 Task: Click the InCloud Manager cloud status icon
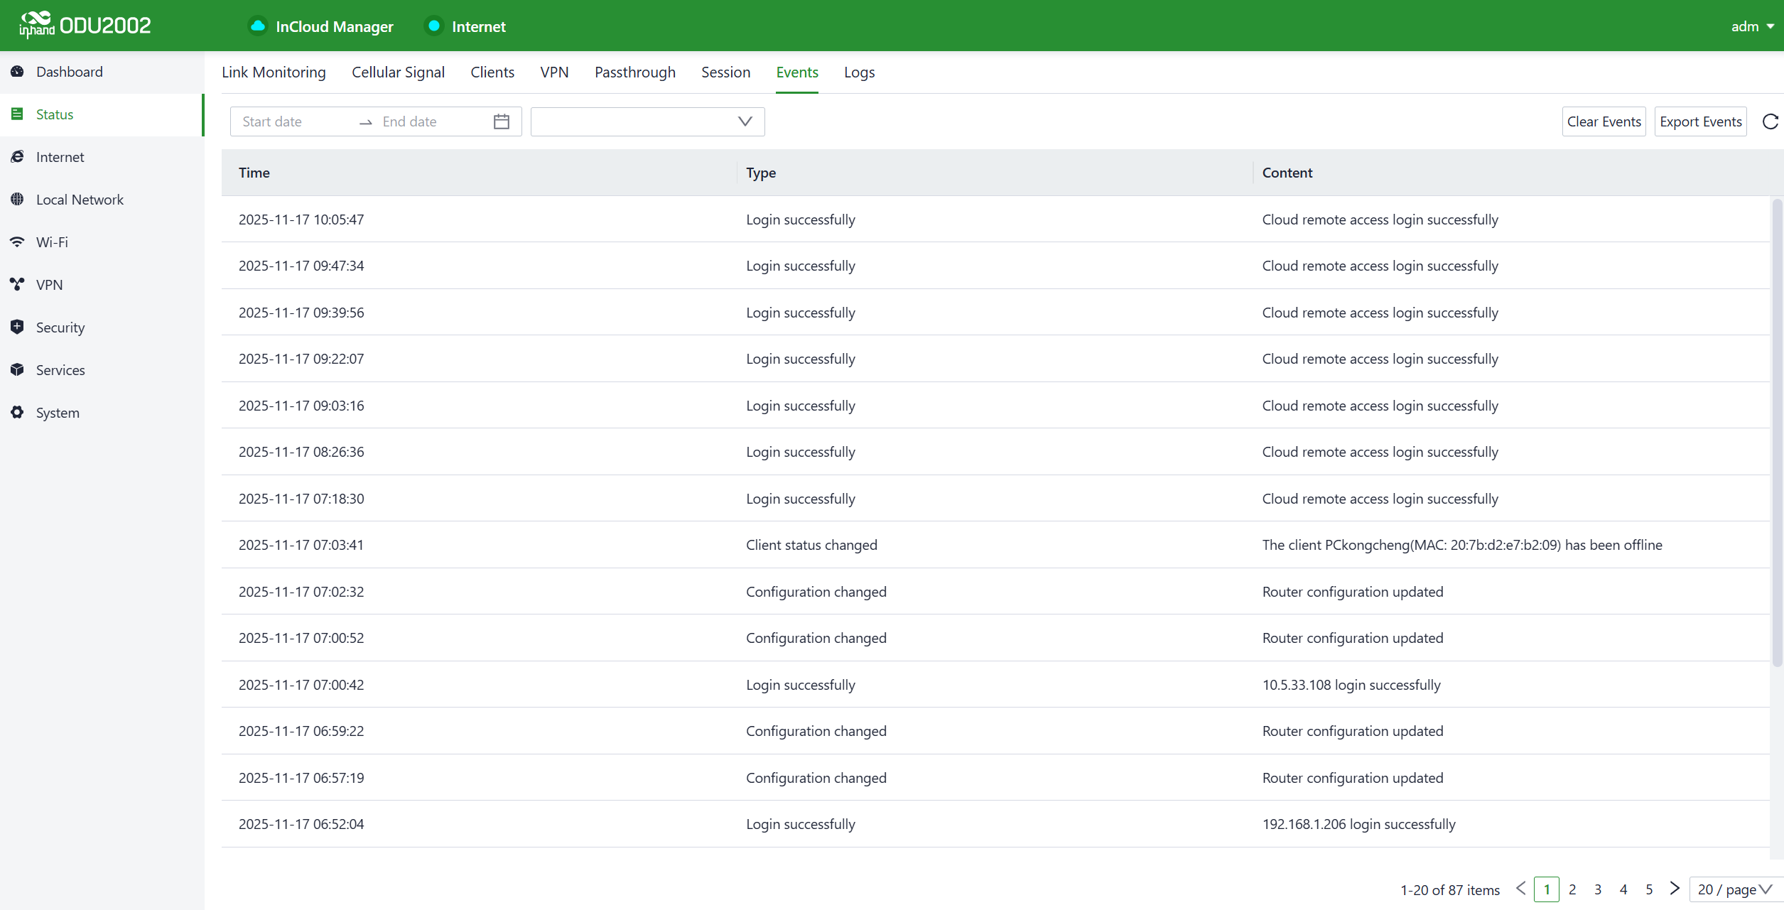tap(258, 26)
